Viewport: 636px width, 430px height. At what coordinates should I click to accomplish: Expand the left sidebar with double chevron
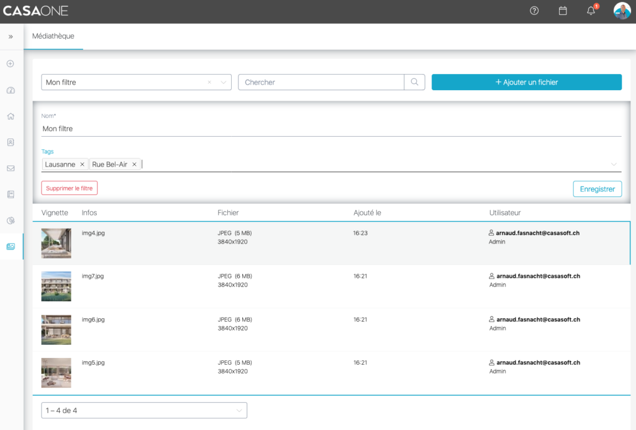tap(11, 37)
